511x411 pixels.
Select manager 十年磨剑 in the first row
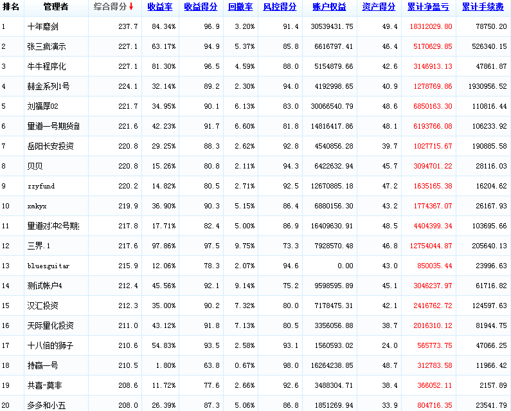tap(44, 26)
